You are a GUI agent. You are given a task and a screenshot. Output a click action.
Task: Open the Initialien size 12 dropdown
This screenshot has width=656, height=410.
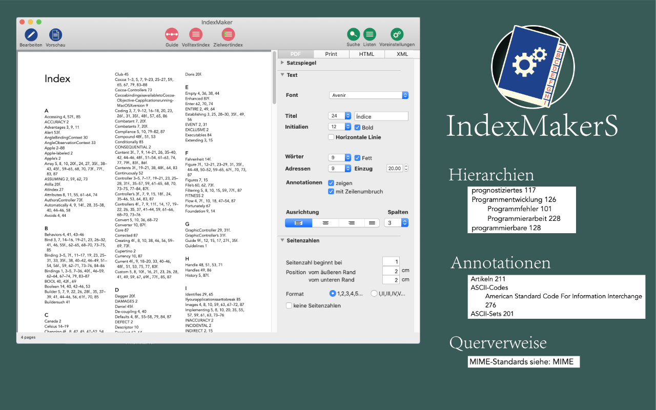340,127
